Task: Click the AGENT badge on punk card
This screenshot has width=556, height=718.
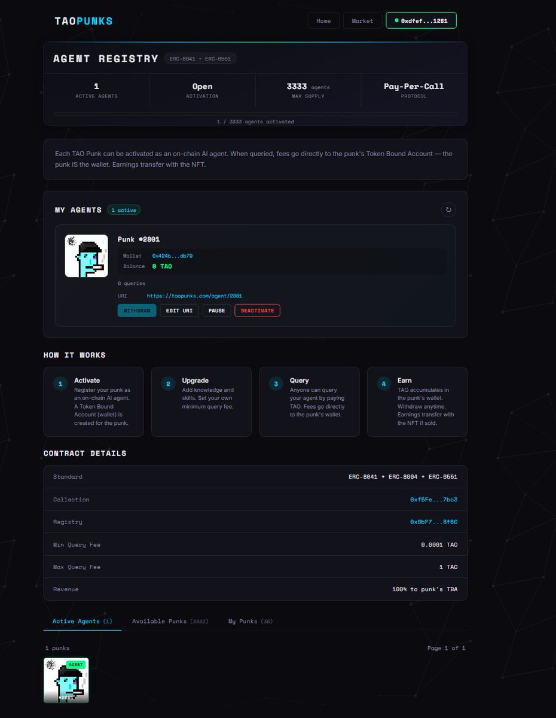Action: point(75,665)
